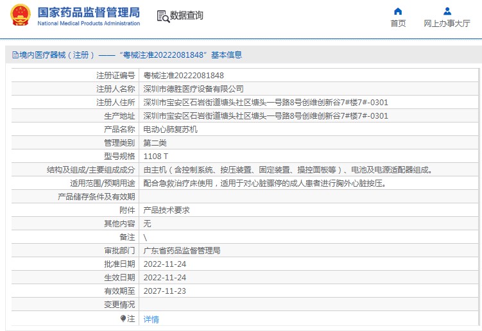Click the 审批部门 row label
Image resolution: width=482 pixels, height=331 pixels.
click(119, 251)
